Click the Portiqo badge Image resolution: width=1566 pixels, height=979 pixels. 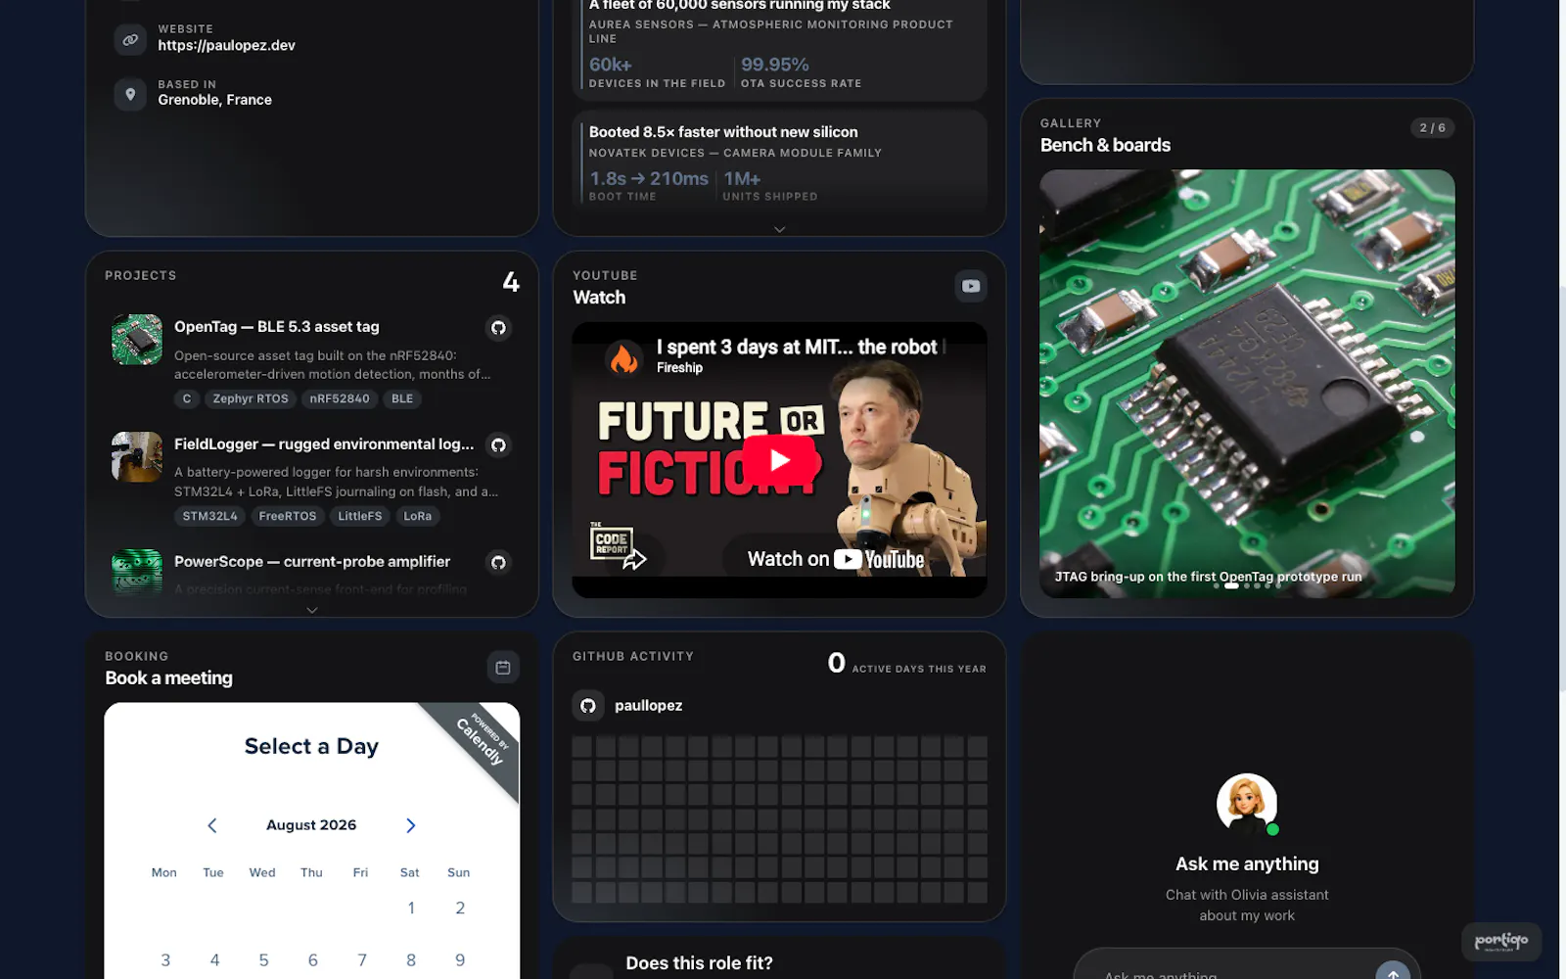tap(1501, 942)
